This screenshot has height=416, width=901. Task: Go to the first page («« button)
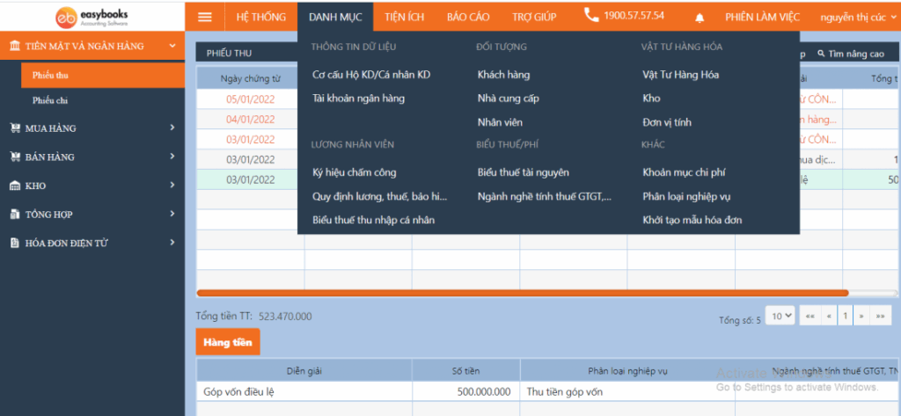coord(809,316)
